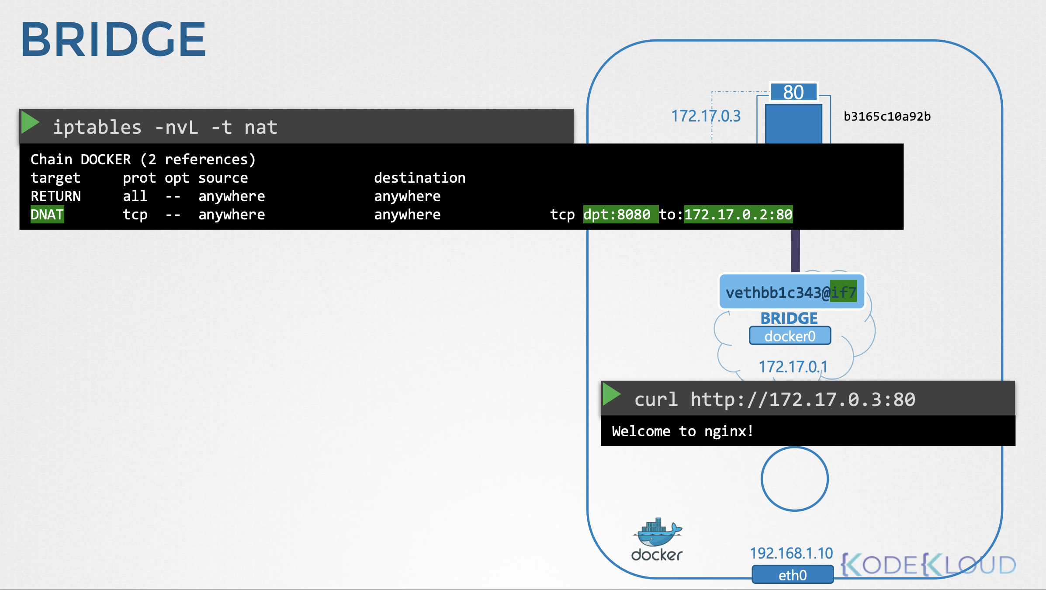Image resolution: width=1046 pixels, height=590 pixels.
Task: Click the highlighted DNAT target
Action: [47, 215]
